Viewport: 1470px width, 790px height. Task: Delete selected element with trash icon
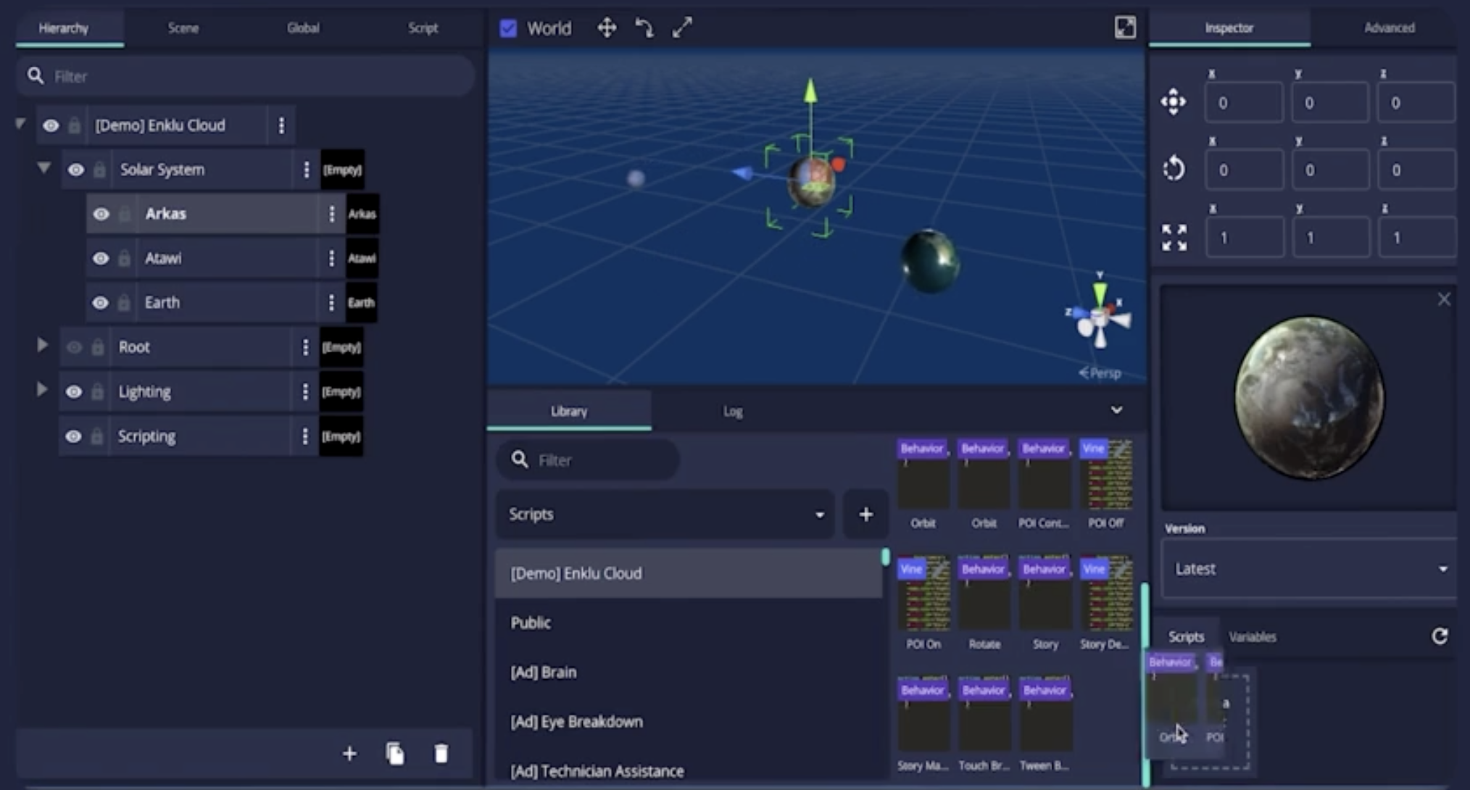441,754
